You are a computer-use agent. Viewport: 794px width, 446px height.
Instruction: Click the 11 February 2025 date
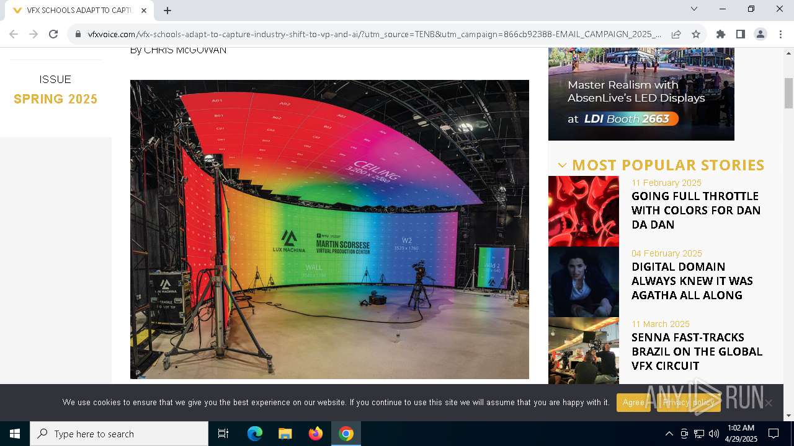pyautogui.click(x=666, y=183)
